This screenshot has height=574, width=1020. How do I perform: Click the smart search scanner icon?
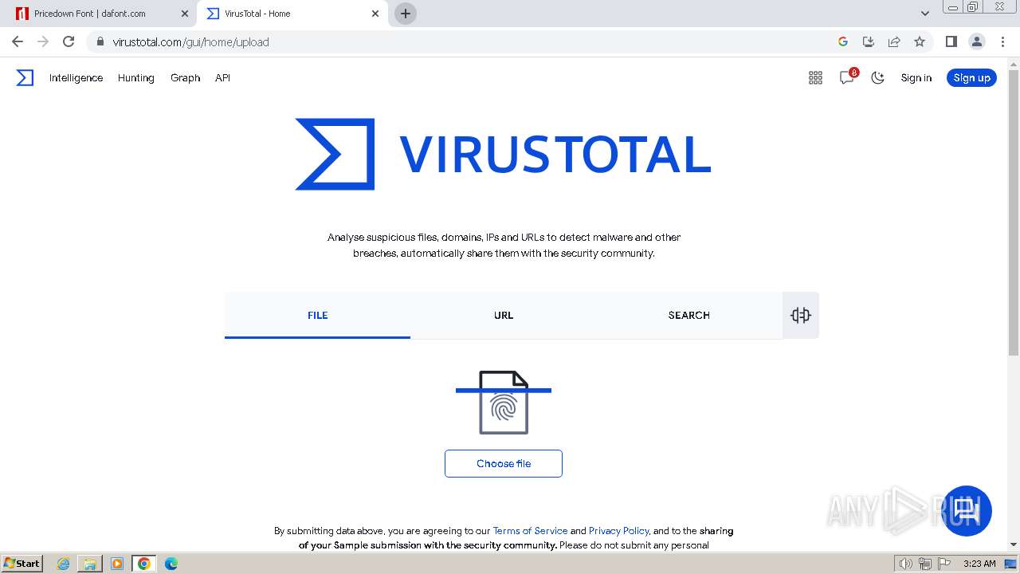tap(801, 315)
